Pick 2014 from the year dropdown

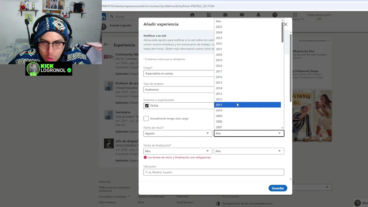coord(248,88)
